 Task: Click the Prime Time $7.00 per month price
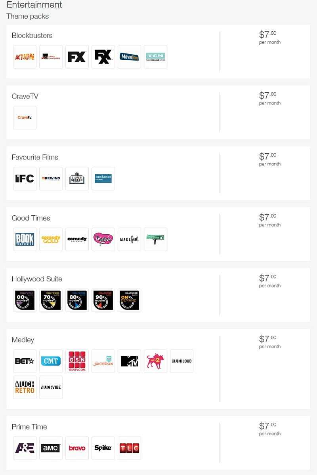269,429
